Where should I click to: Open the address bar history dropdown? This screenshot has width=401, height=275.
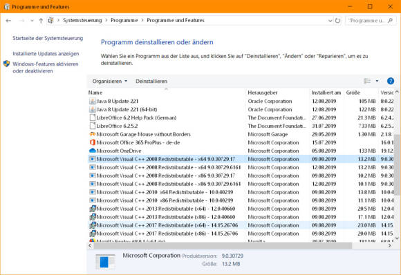(330, 21)
